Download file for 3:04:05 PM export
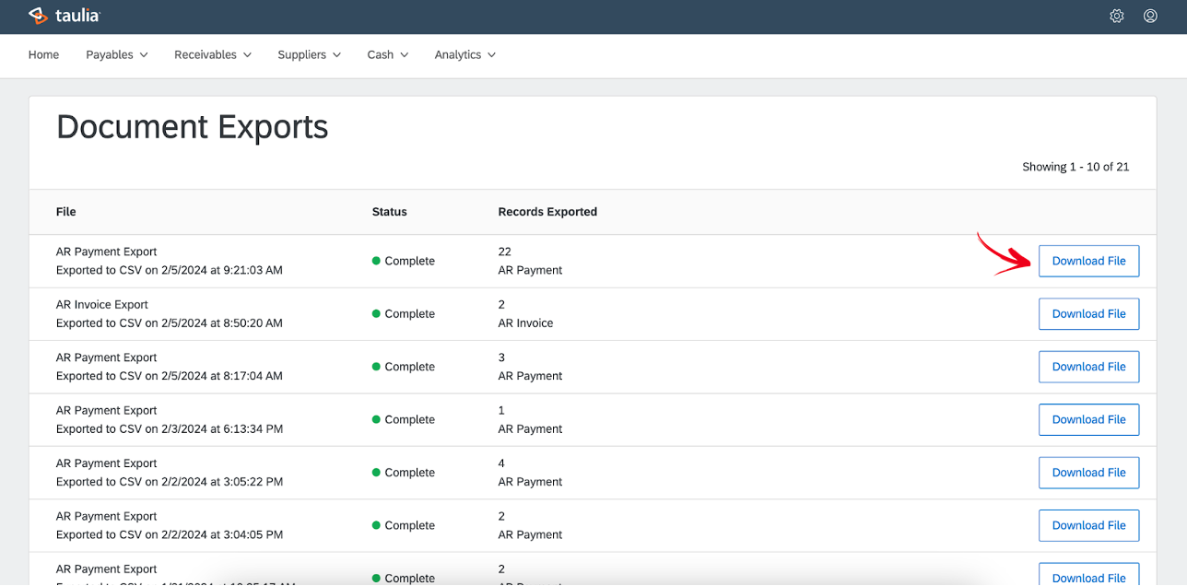The width and height of the screenshot is (1187, 586). pos(1089,525)
